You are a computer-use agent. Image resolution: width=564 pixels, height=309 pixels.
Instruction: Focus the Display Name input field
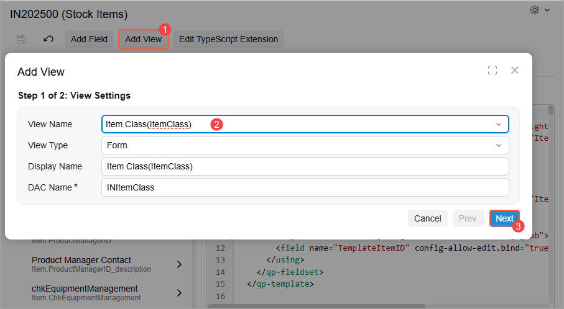click(x=305, y=166)
